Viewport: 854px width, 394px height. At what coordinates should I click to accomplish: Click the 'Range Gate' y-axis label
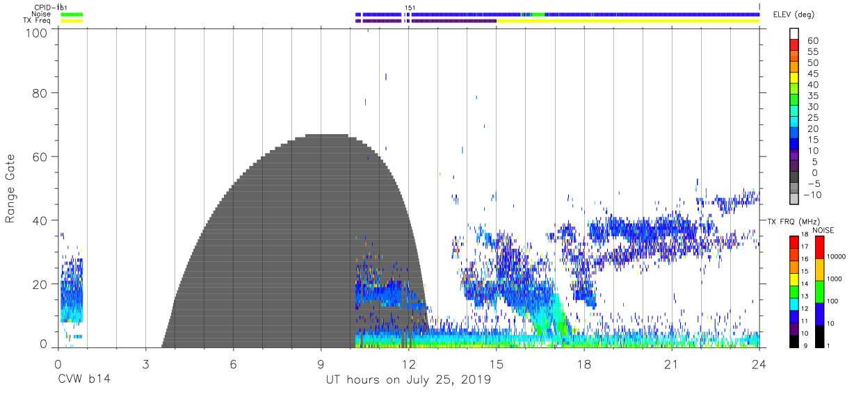[10, 188]
